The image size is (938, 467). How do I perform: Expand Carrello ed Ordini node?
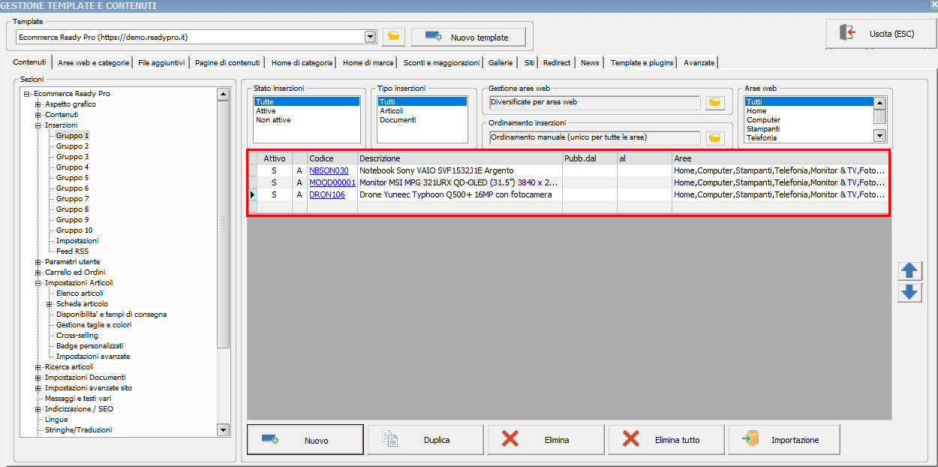[38, 273]
